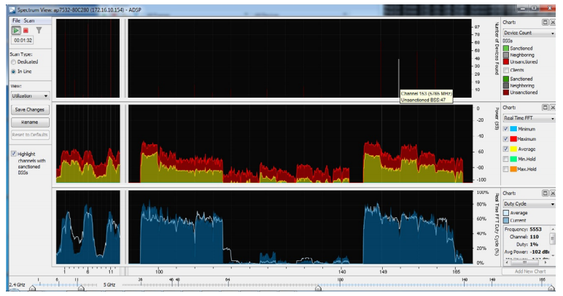Open the Duty Cycle chart dropdown
The width and height of the screenshot is (563, 296).
pos(529,204)
